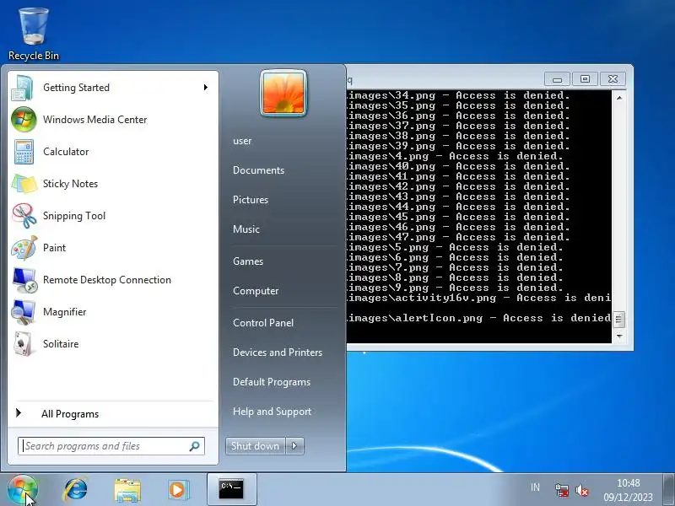Click the console scrollbar up arrow
This screenshot has width=675, height=506.
point(619,98)
